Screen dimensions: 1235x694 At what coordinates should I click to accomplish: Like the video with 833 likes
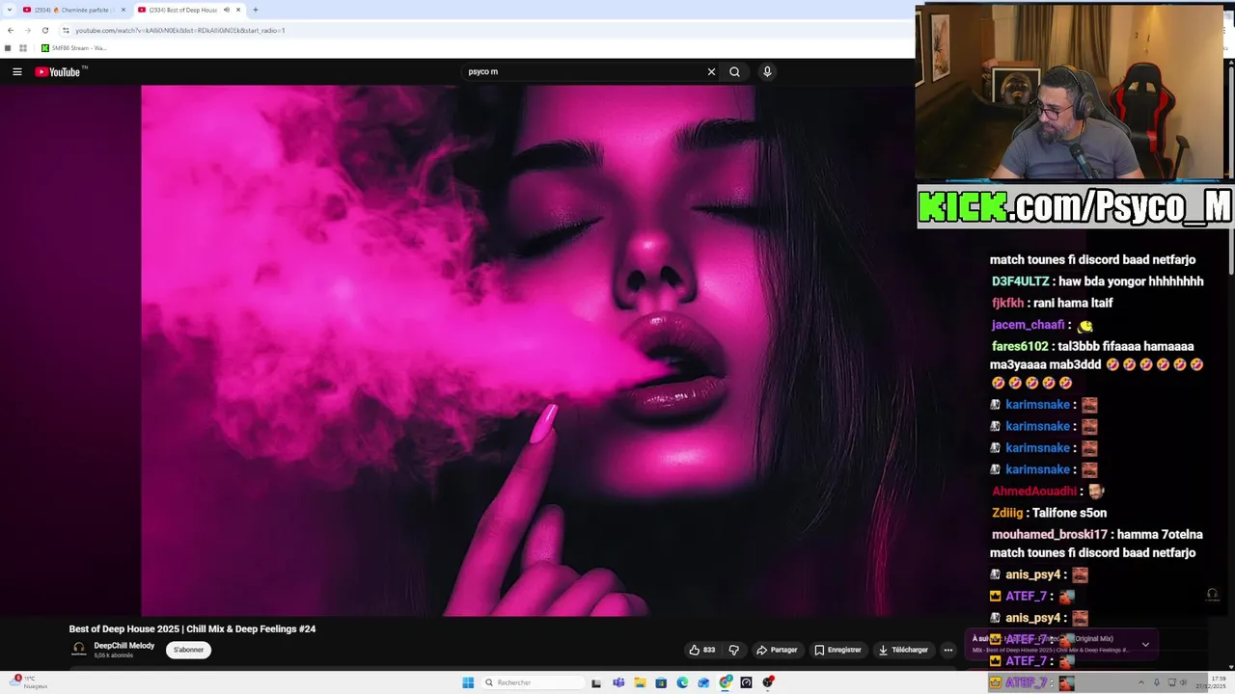(x=701, y=650)
